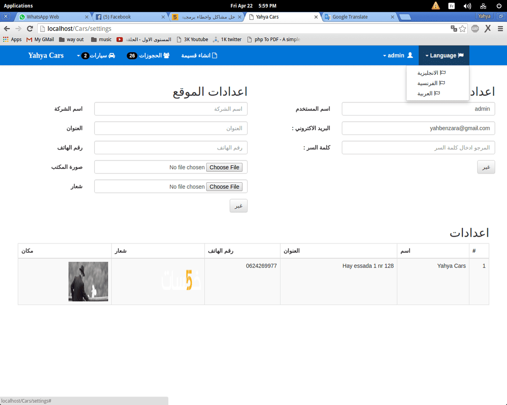
Task: Click the Yahya Cars brand link
Action: pyautogui.click(x=46, y=55)
